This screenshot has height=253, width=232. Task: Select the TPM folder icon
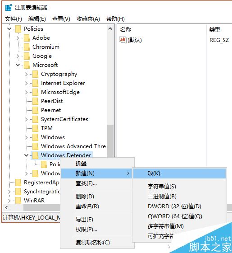(36, 128)
